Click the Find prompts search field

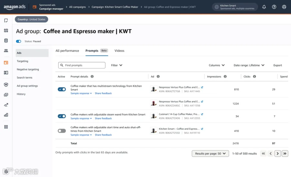pyautogui.click(x=82, y=65)
